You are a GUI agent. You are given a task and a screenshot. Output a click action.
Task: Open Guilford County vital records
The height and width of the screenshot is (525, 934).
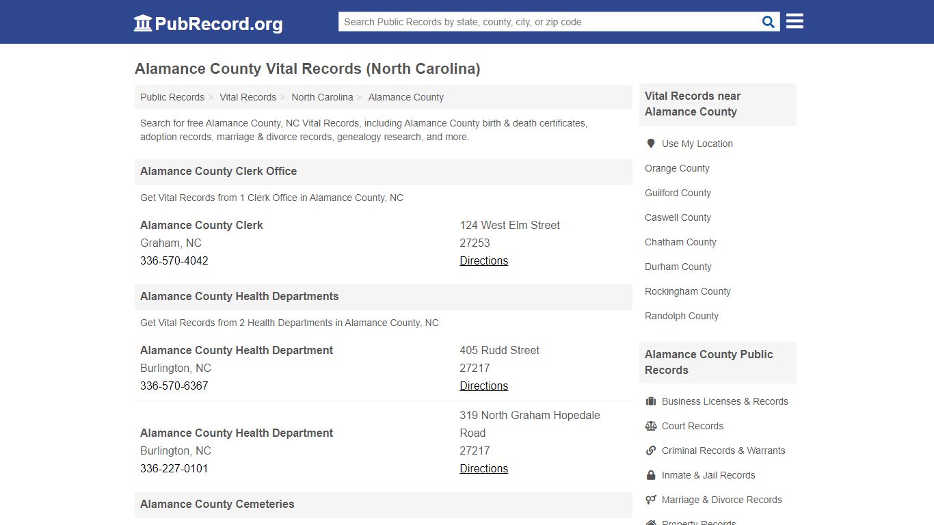tap(678, 193)
